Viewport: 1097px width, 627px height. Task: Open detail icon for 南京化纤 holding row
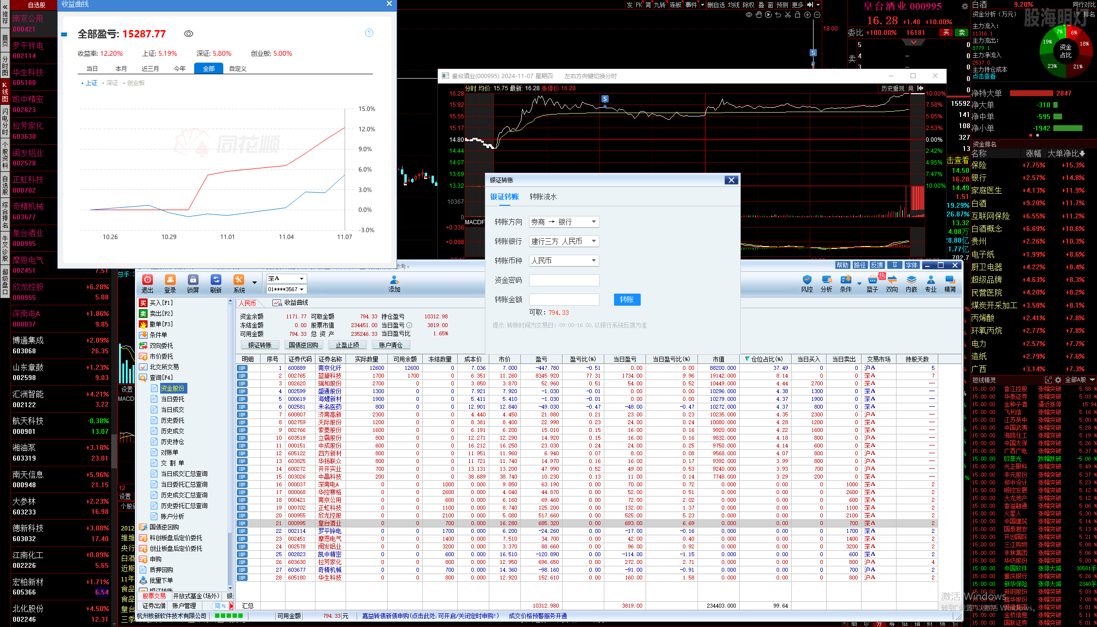242,368
